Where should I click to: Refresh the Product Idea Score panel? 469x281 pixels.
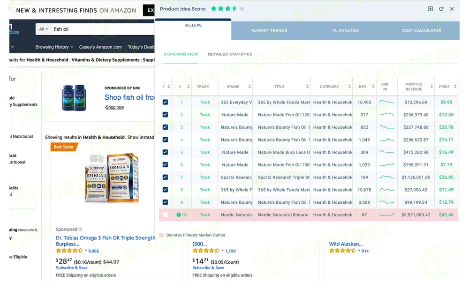[x=441, y=9]
